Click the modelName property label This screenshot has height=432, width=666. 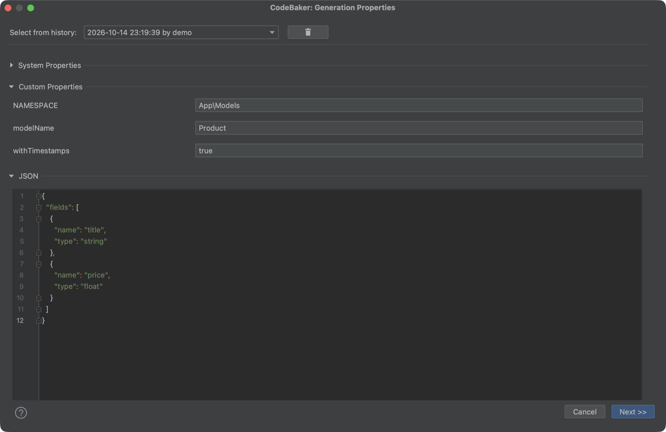pos(34,128)
